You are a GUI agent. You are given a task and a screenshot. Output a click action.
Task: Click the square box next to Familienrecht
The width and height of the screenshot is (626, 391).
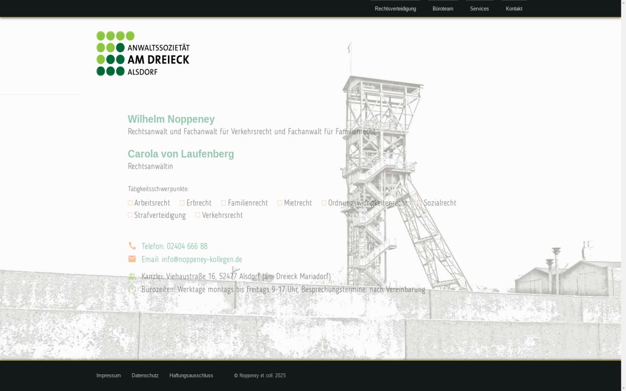[x=224, y=203]
